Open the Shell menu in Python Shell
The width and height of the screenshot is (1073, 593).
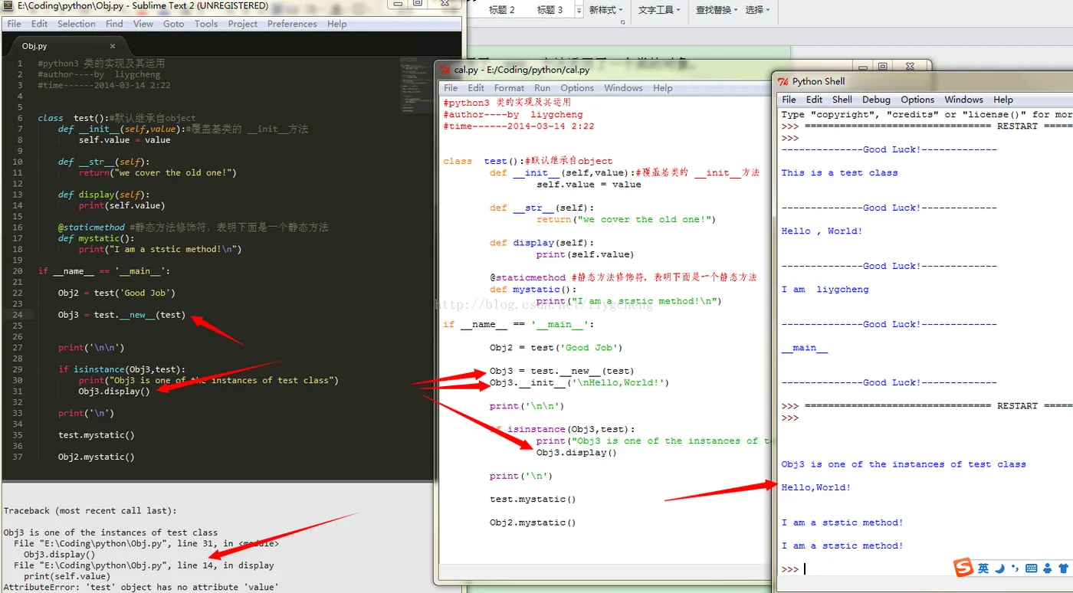click(842, 100)
